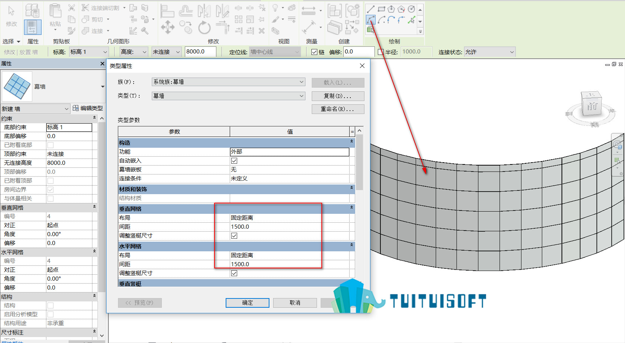625x343 pixels.
Task: Open the 新建 墙 filter dropdown
Action: tap(35, 109)
